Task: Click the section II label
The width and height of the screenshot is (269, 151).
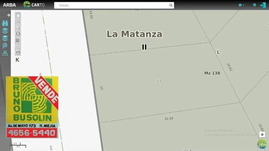Action: tap(144, 47)
